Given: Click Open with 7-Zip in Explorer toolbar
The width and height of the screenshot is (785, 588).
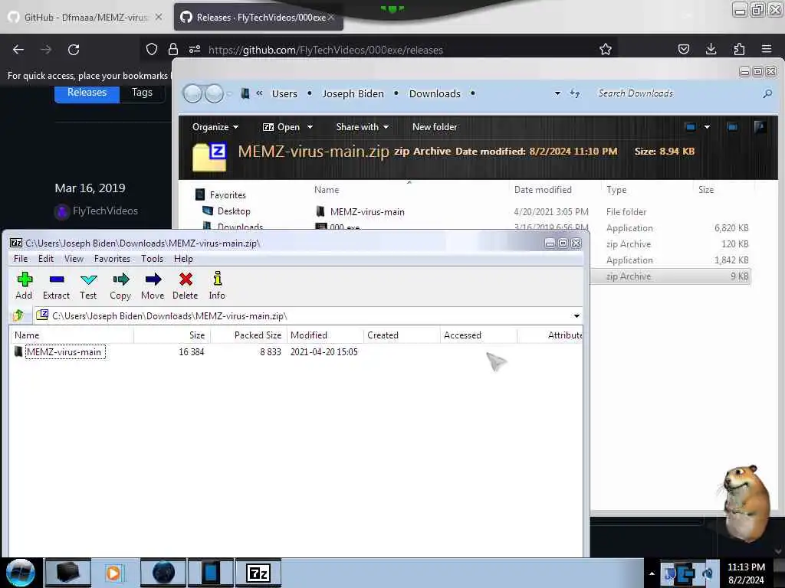Looking at the screenshot, I should (x=281, y=127).
